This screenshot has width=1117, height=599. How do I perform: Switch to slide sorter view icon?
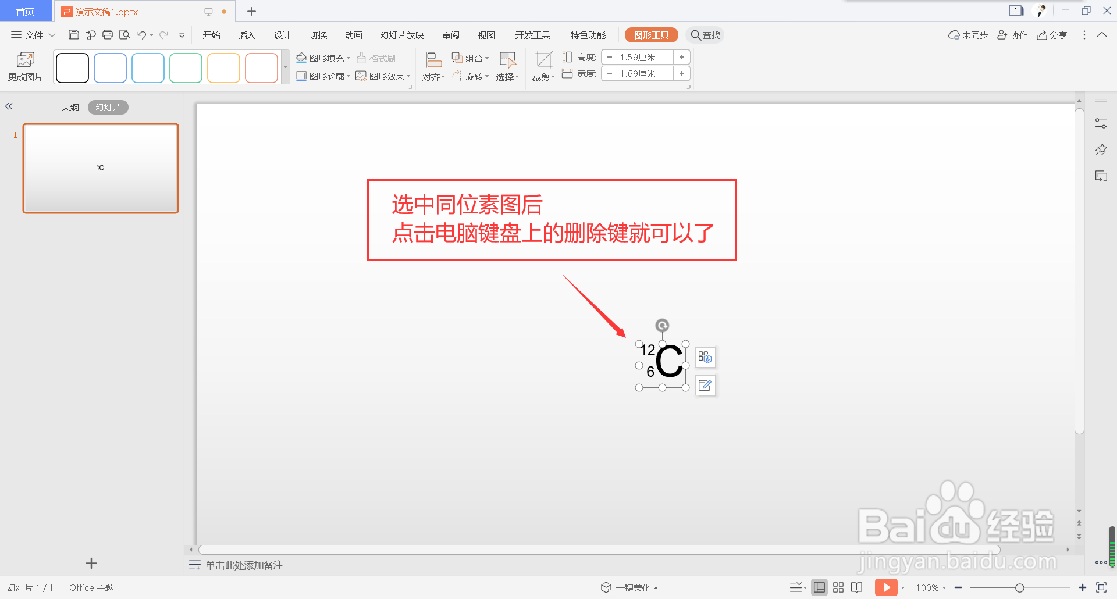[838, 587]
